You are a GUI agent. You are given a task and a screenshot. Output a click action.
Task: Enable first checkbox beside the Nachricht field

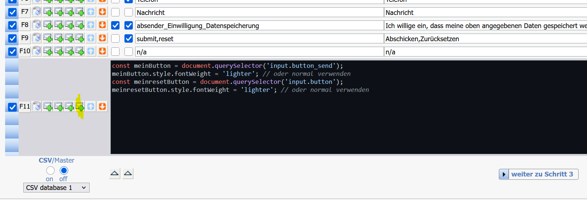coord(116,12)
